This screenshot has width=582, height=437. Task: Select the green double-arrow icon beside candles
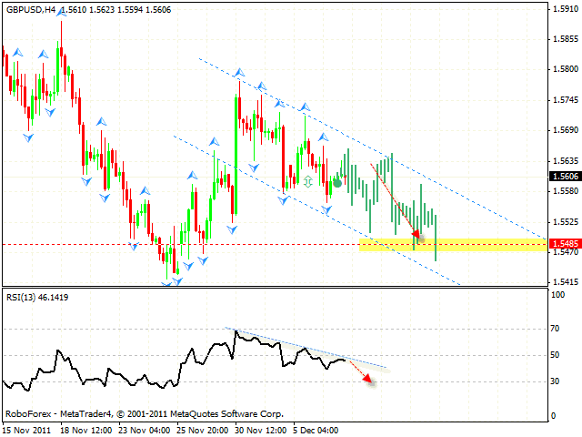(308, 182)
